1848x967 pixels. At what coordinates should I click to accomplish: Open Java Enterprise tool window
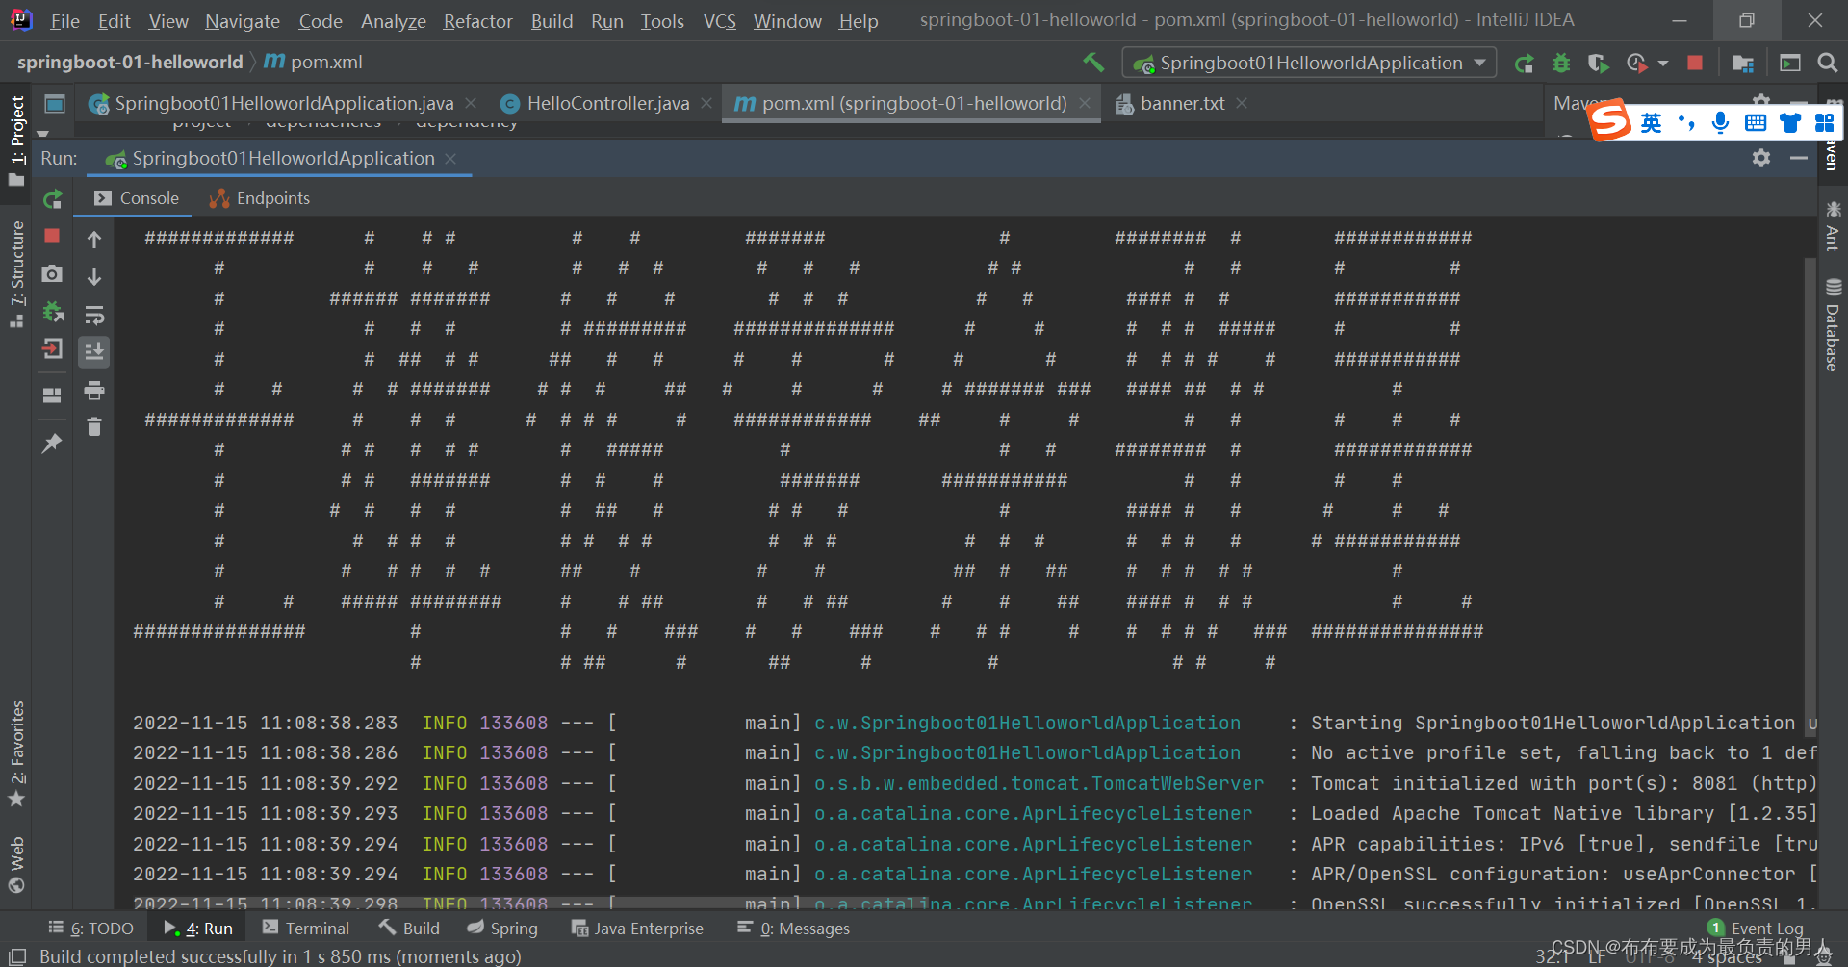[x=637, y=929]
